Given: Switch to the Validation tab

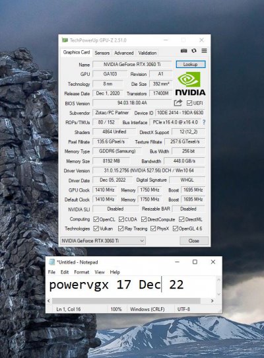Looking at the screenshot, I should (x=147, y=53).
